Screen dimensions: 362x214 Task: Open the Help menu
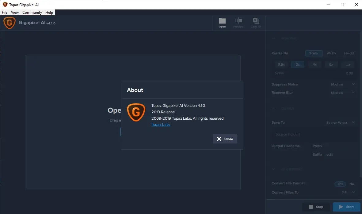pos(49,13)
